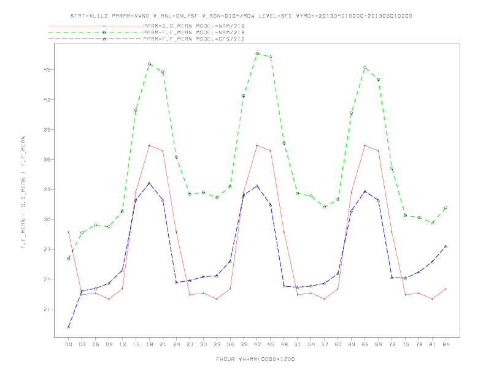Image resolution: width=486 pixels, height=375 pixels.
Task: Click forecast hour label 18 on FHOUR axis
Action: (149, 344)
